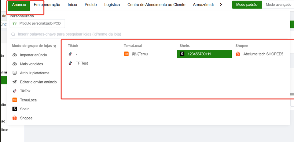Expand more navigation tabs with right chevron
294x142 pixels.
point(221,5)
